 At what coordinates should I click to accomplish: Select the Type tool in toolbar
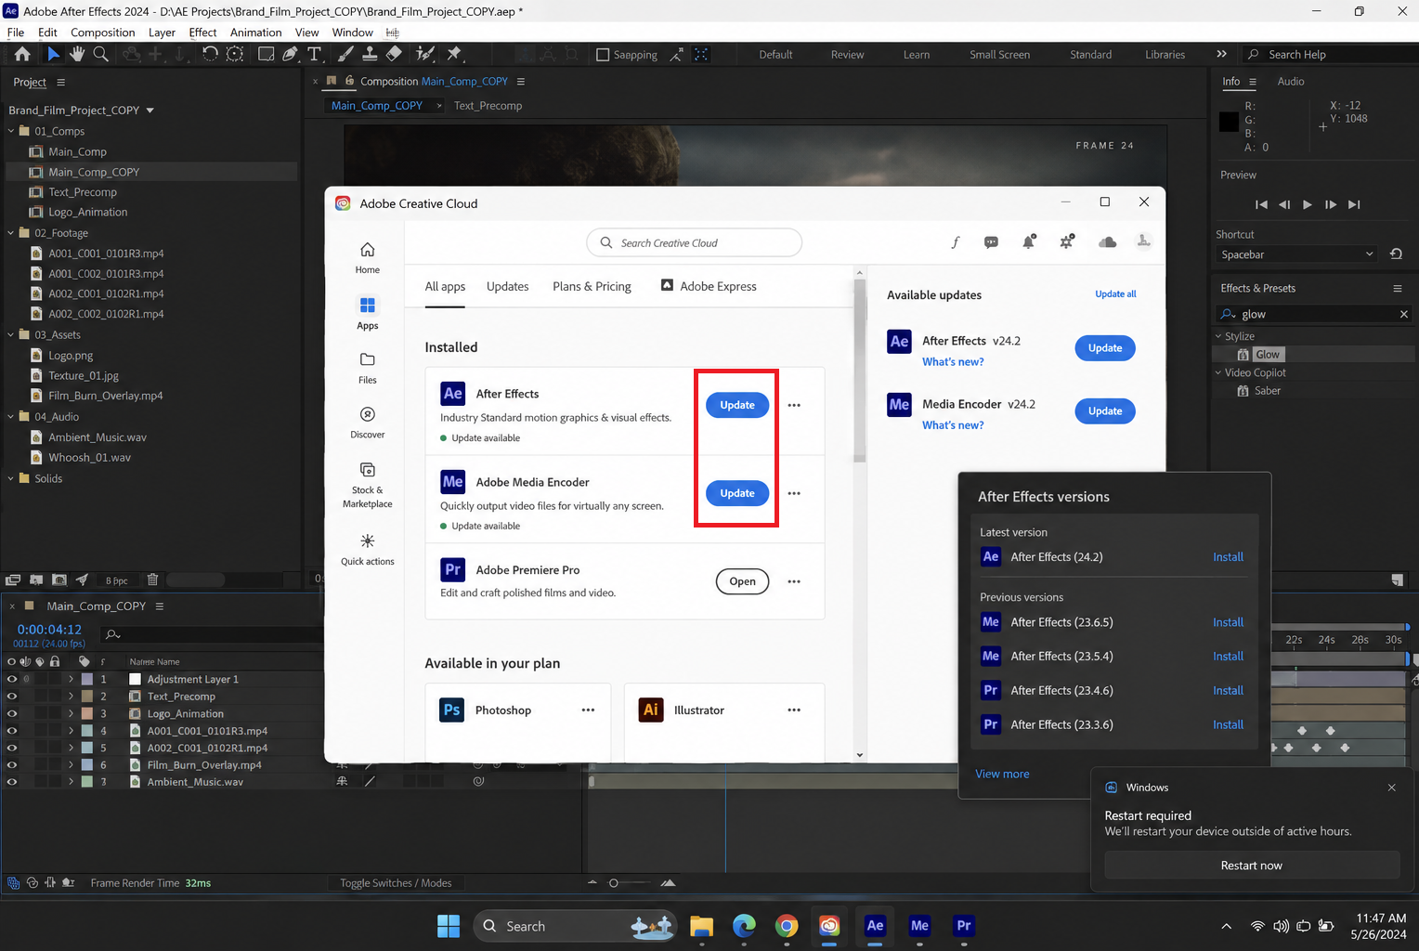314,54
